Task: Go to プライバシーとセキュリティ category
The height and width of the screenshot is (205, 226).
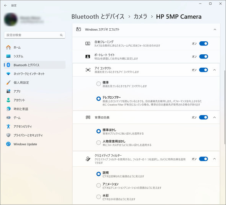Action: (x=34, y=135)
